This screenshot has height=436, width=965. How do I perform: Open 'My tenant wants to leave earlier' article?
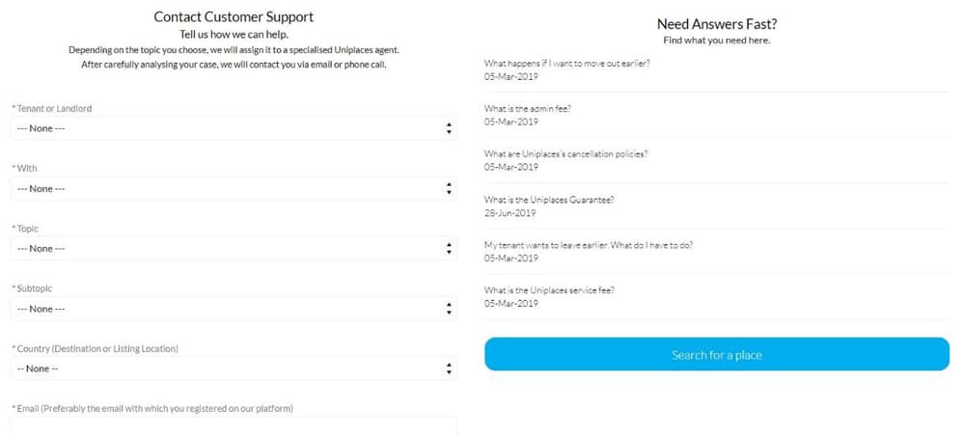[x=588, y=245]
